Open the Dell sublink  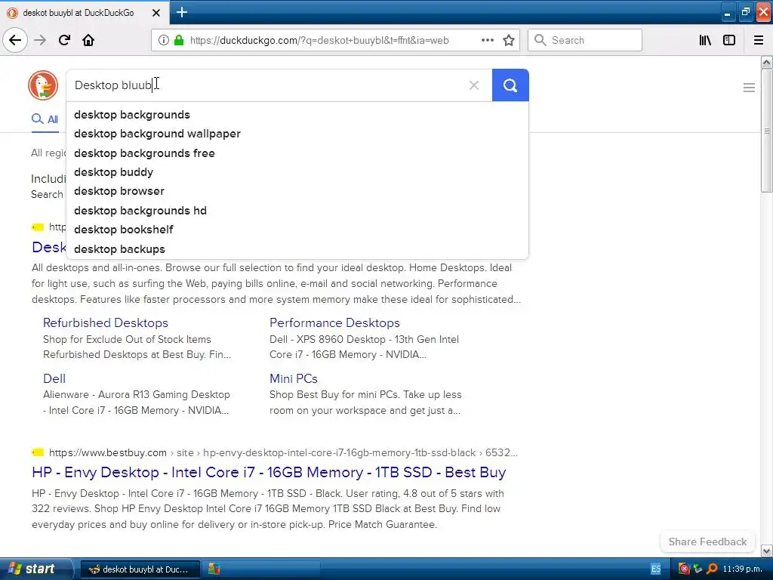(x=54, y=378)
